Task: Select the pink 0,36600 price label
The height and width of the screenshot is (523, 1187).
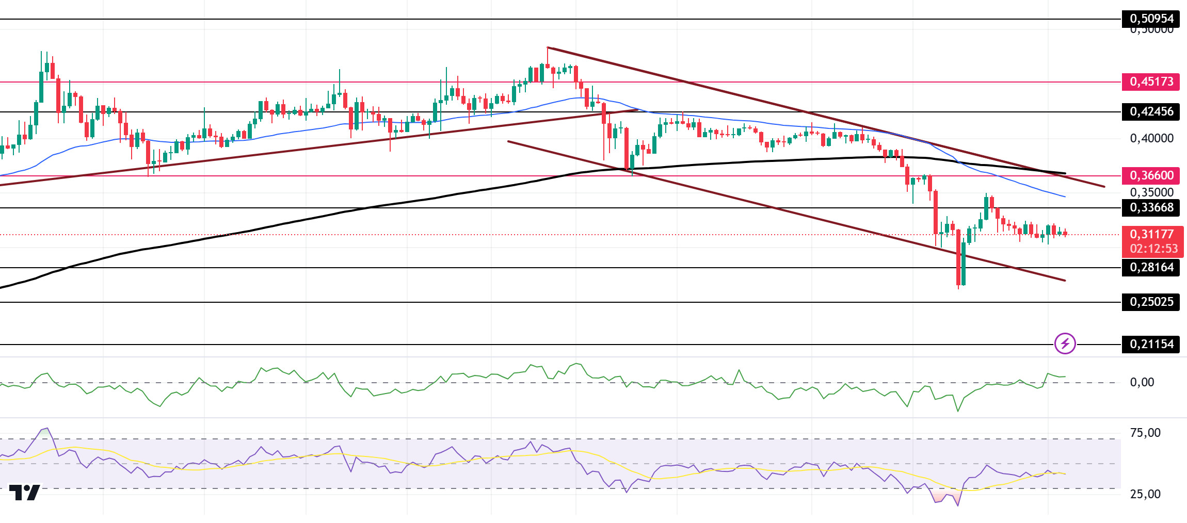Action: pos(1151,175)
